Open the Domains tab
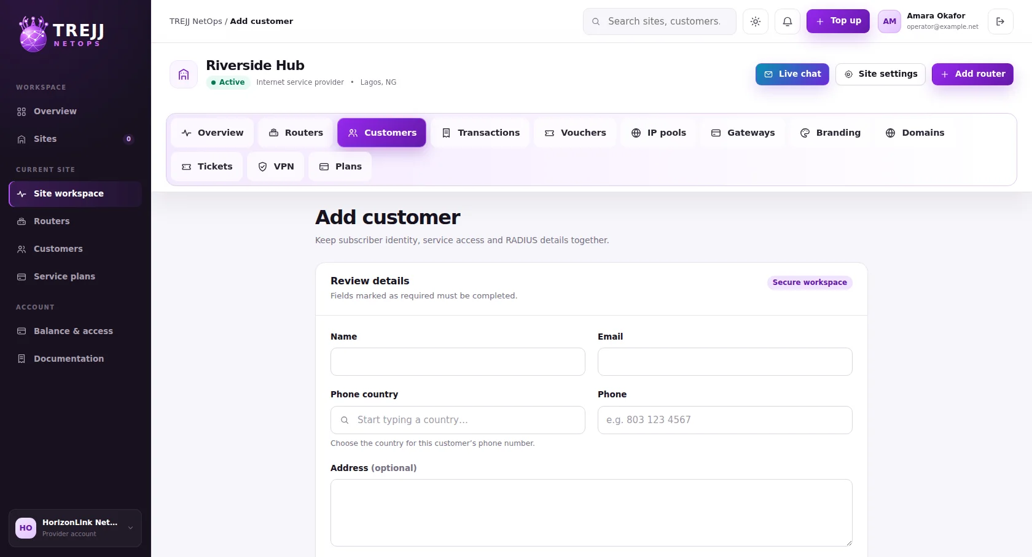This screenshot has width=1032, height=557. point(915,133)
